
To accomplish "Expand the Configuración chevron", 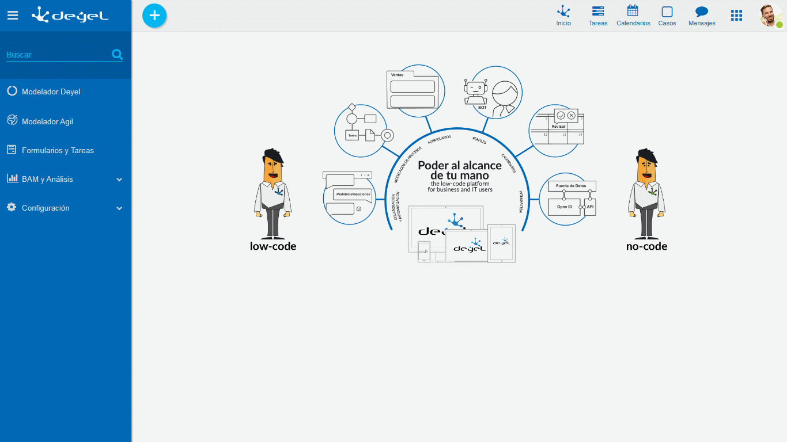I will point(119,208).
